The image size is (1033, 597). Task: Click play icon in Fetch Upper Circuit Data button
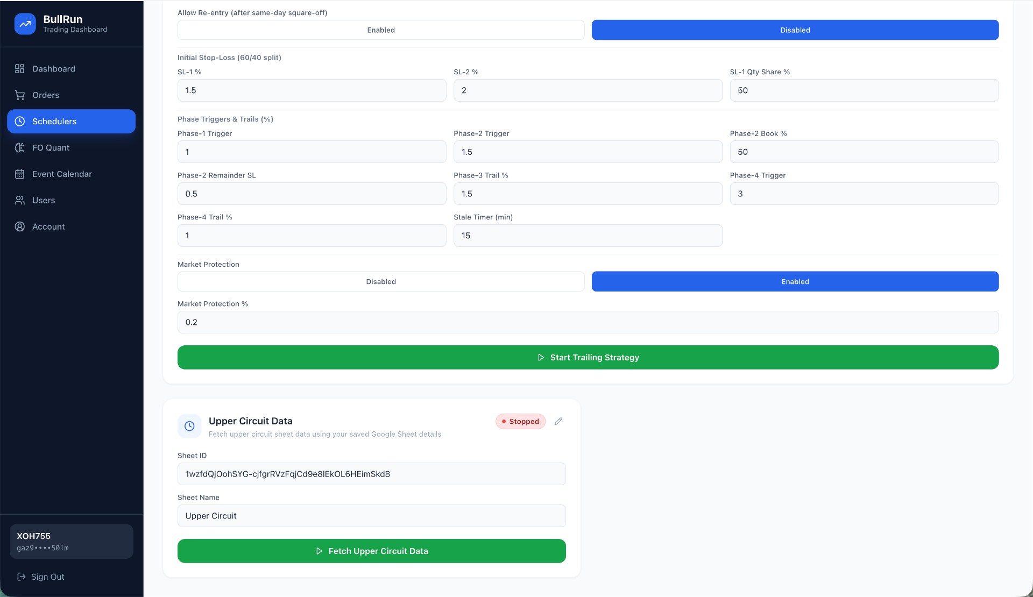319,551
